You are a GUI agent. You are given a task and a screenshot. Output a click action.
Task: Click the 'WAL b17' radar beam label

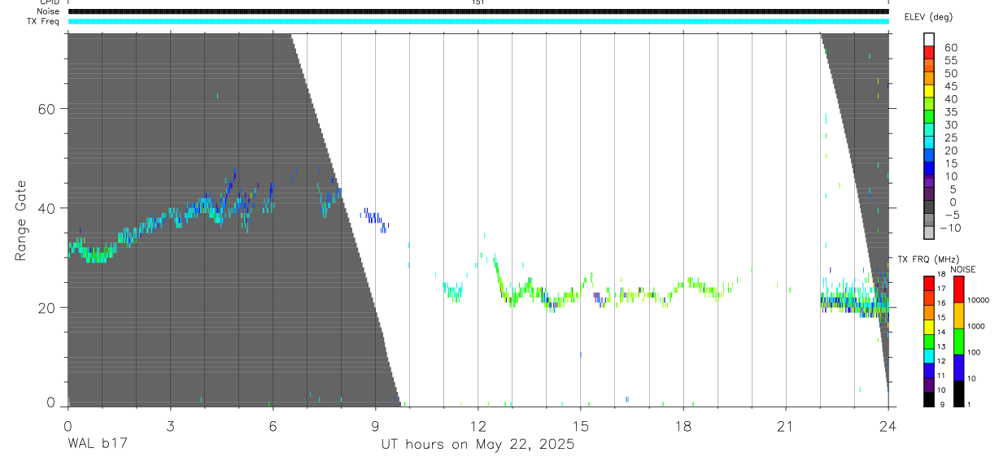[x=97, y=445]
